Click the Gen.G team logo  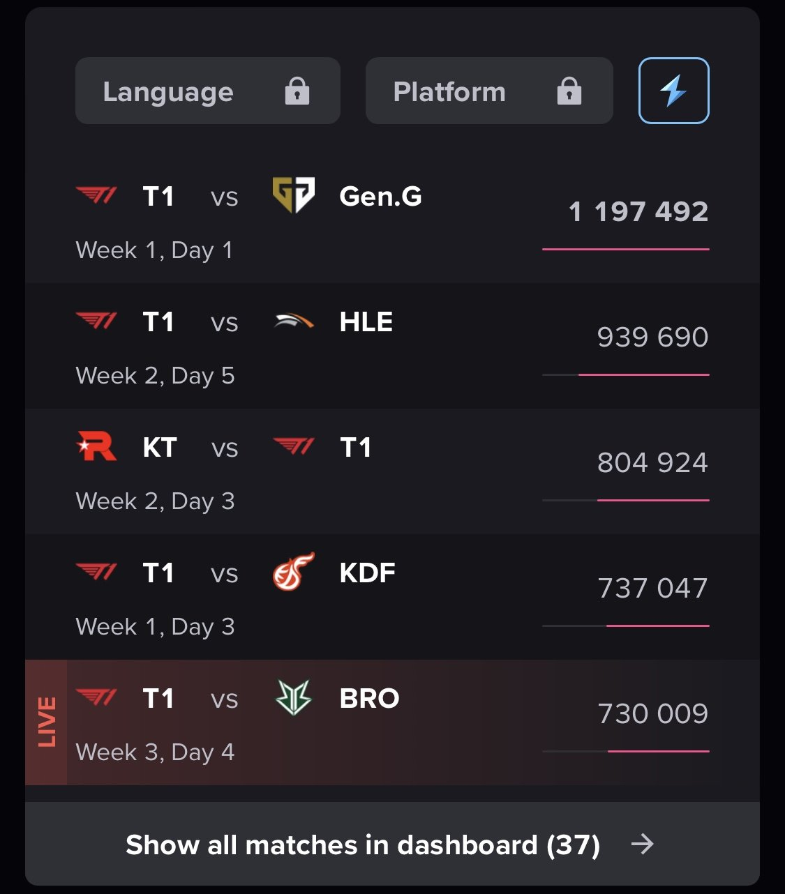pos(293,195)
